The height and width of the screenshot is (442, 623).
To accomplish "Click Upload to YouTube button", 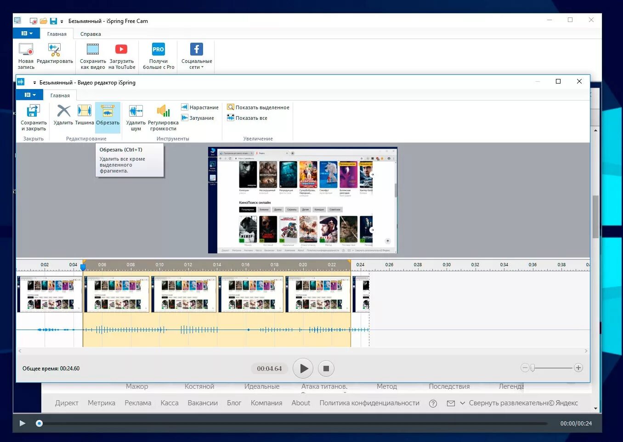I will [122, 56].
